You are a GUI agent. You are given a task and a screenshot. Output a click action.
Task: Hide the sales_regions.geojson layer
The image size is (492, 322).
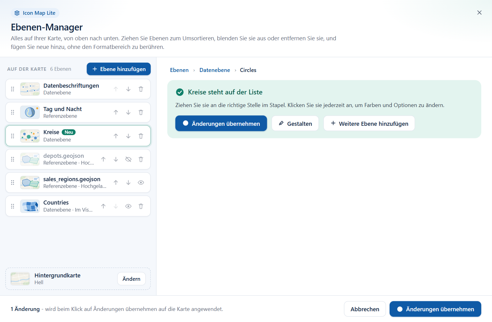click(141, 182)
